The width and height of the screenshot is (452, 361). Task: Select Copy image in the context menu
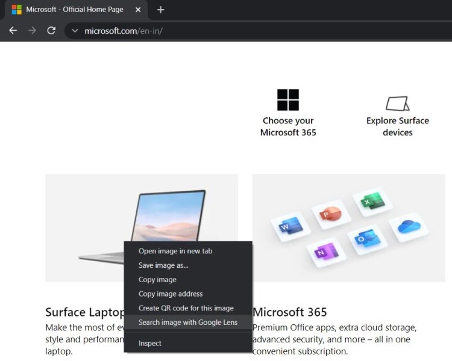[x=157, y=280]
